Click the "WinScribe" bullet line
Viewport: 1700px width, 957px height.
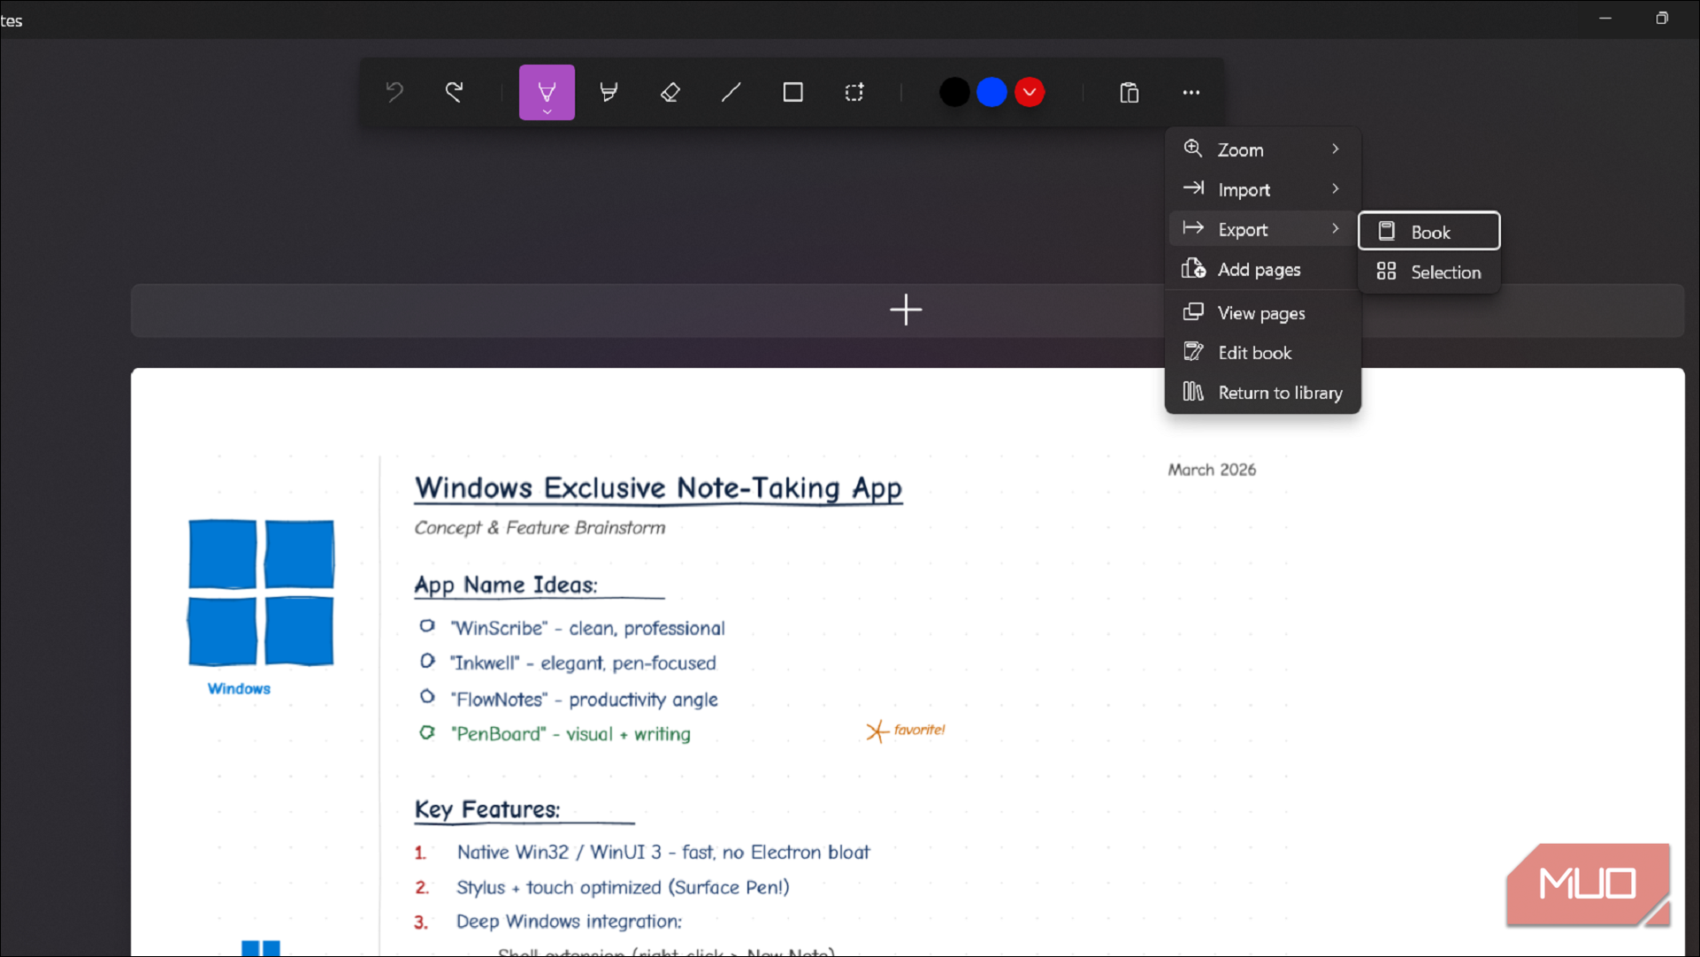coord(572,628)
